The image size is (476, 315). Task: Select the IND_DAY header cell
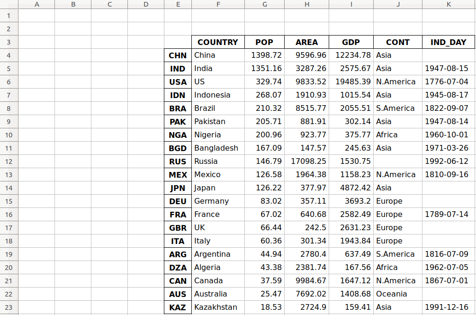pos(448,42)
